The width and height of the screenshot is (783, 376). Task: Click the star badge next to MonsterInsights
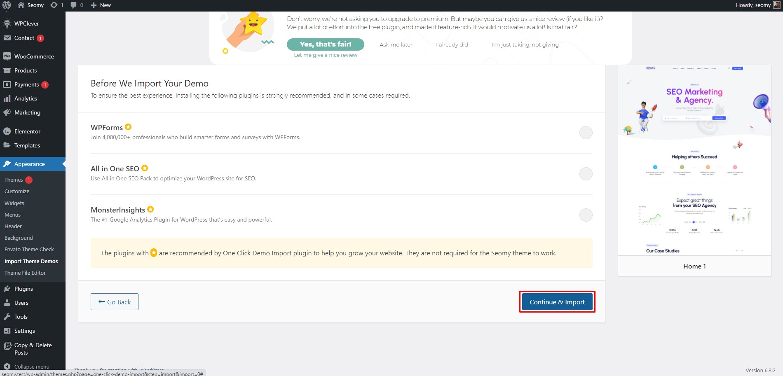click(x=150, y=209)
